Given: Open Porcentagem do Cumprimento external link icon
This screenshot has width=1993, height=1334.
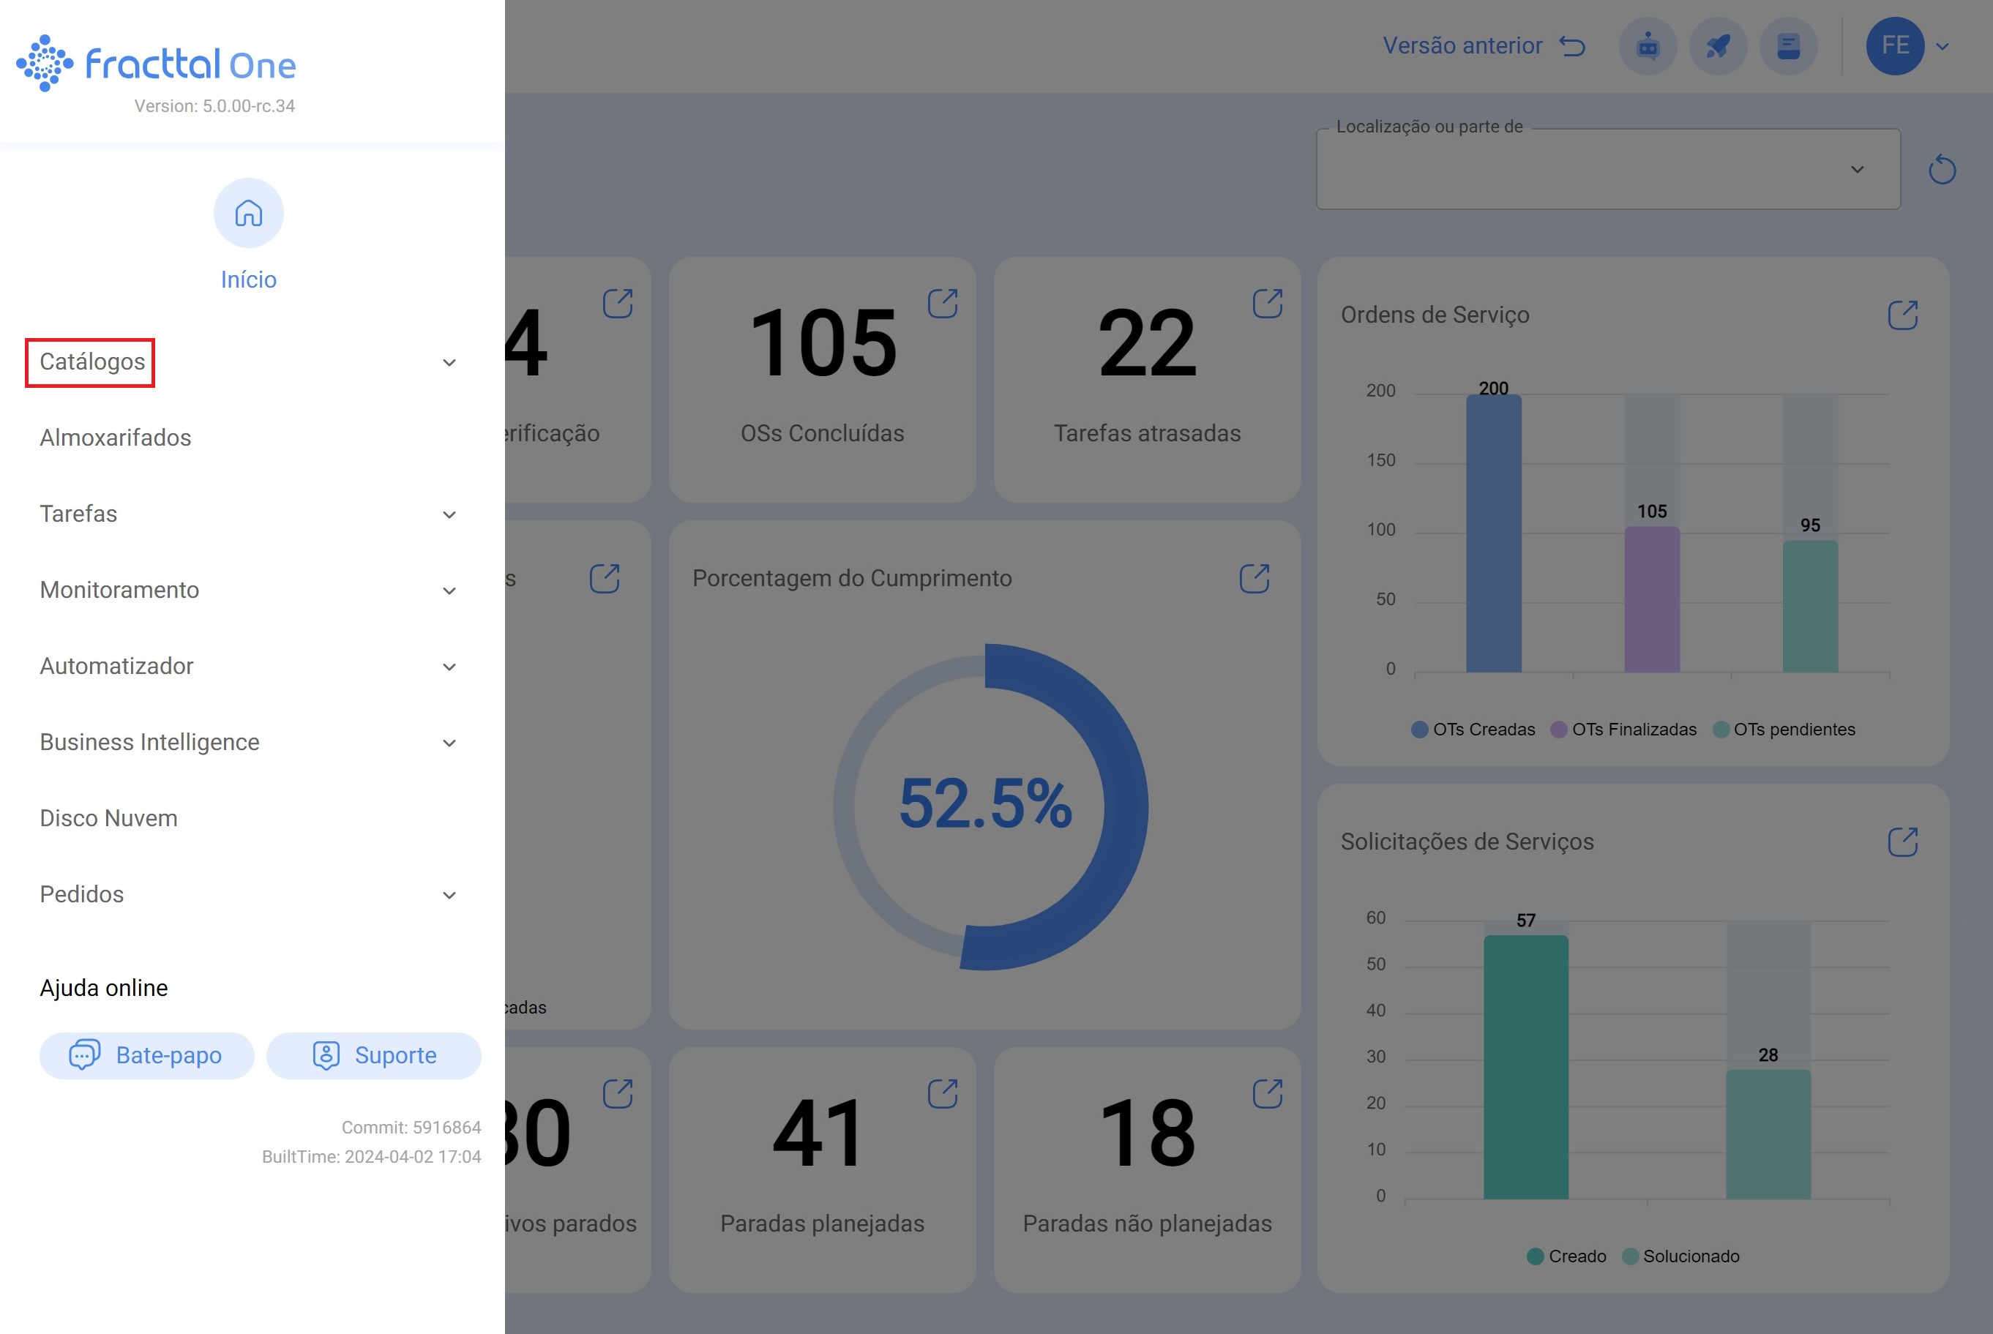Looking at the screenshot, I should [1254, 579].
